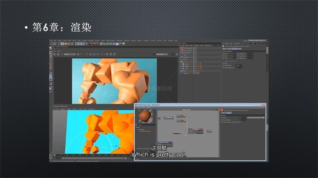Toggle the X axis lock
The height and width of the screenshot is (178, 318).
coord(77,44)
